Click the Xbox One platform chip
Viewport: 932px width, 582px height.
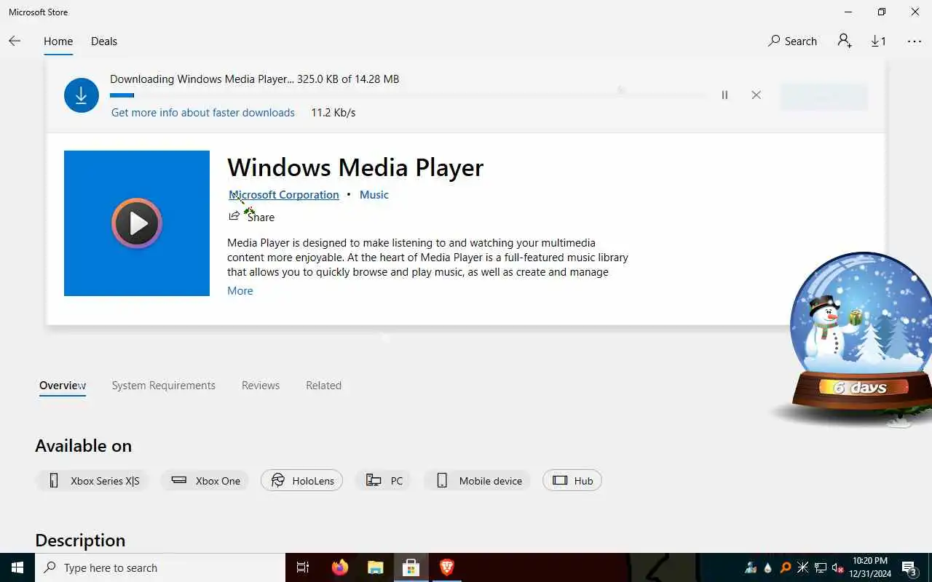point(205,481)
